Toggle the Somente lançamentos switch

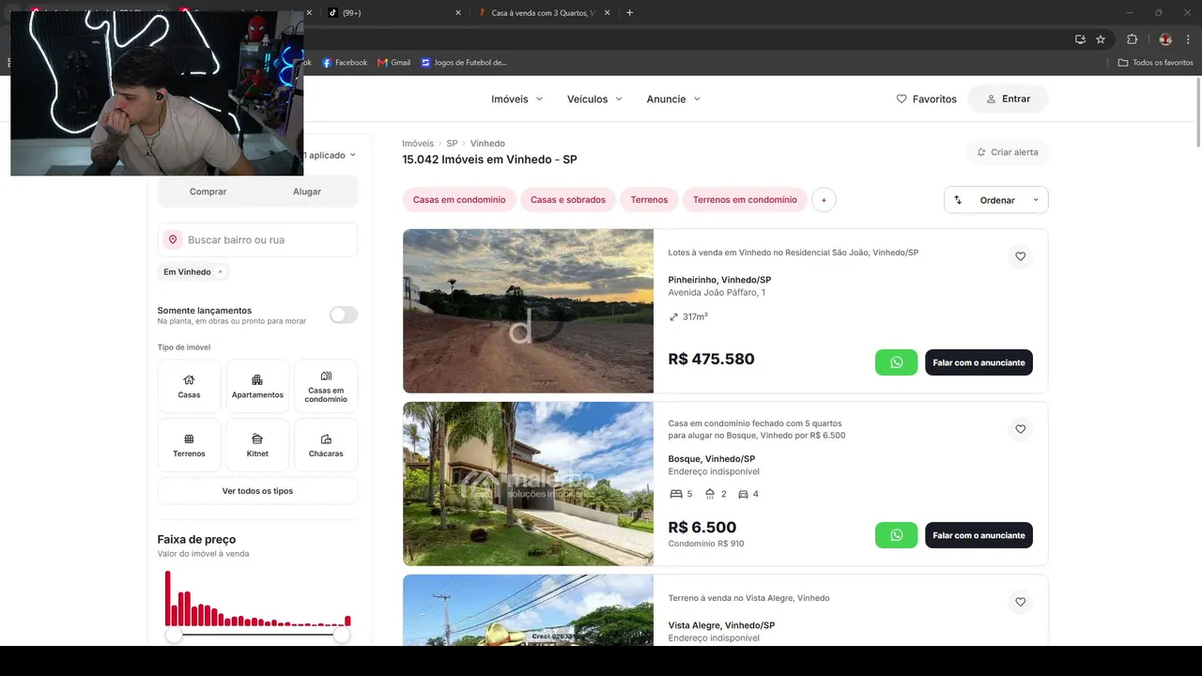tap(344, 315)
